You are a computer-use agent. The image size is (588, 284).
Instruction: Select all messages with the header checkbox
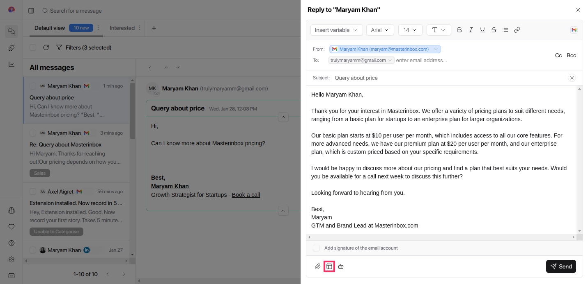[33, 47]
